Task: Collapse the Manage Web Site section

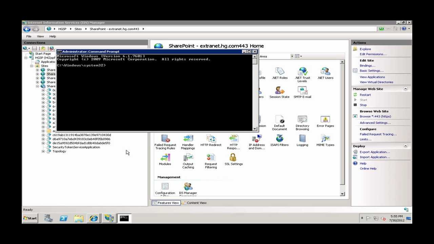Action: [x=406, y=89]
